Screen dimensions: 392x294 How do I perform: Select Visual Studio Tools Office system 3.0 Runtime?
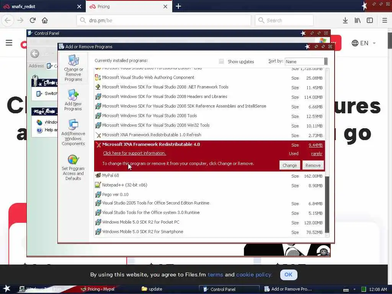coord(209,213)
